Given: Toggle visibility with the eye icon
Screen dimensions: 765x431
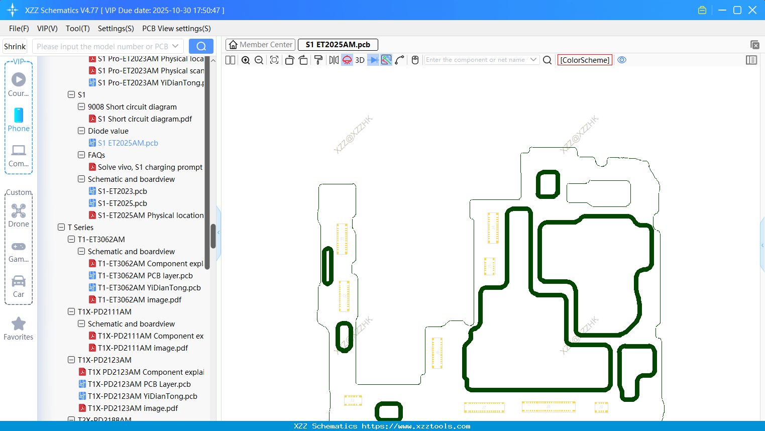Looking at the screenshot, I should click(622, 60).
